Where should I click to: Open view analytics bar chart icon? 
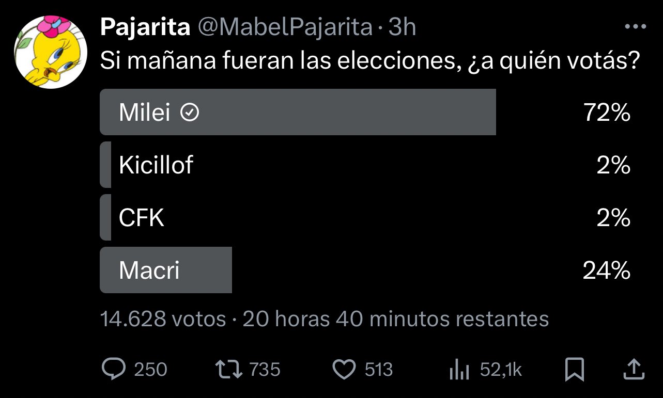pos(458,369)
